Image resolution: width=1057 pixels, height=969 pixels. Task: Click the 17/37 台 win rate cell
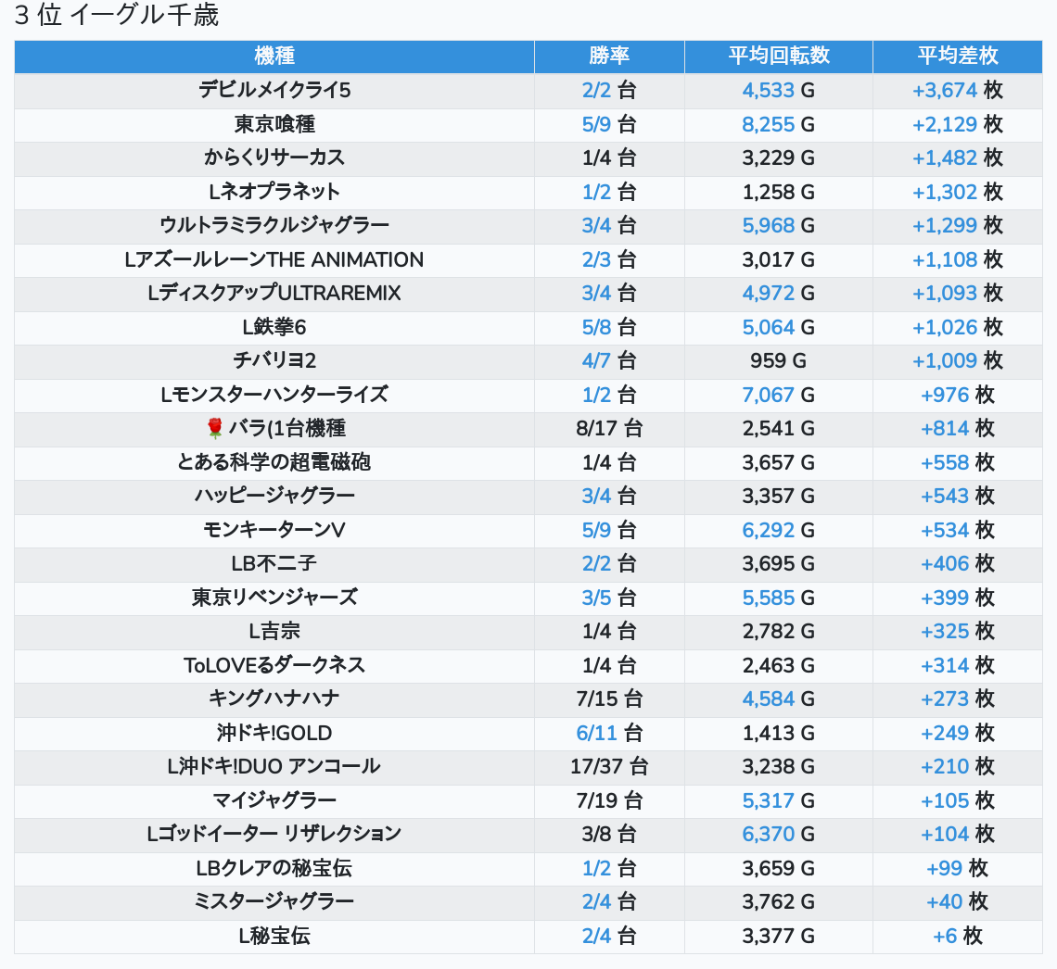click(x=609, y=766)
